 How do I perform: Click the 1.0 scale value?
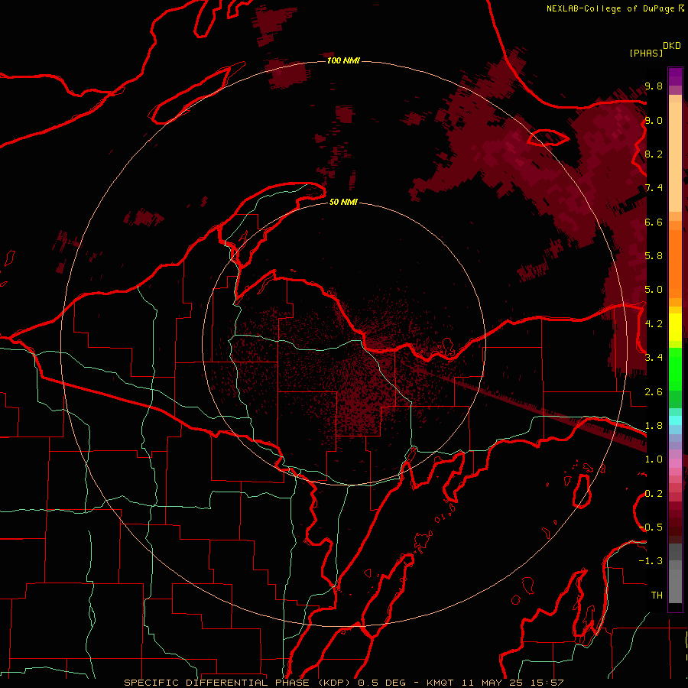[654, 459]
